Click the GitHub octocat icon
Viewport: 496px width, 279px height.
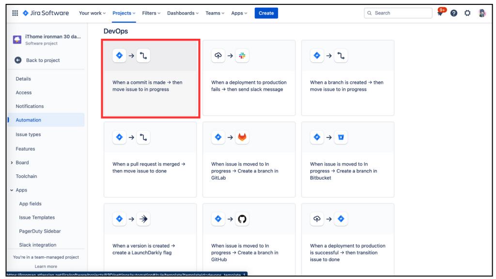(x=242, y=219)
